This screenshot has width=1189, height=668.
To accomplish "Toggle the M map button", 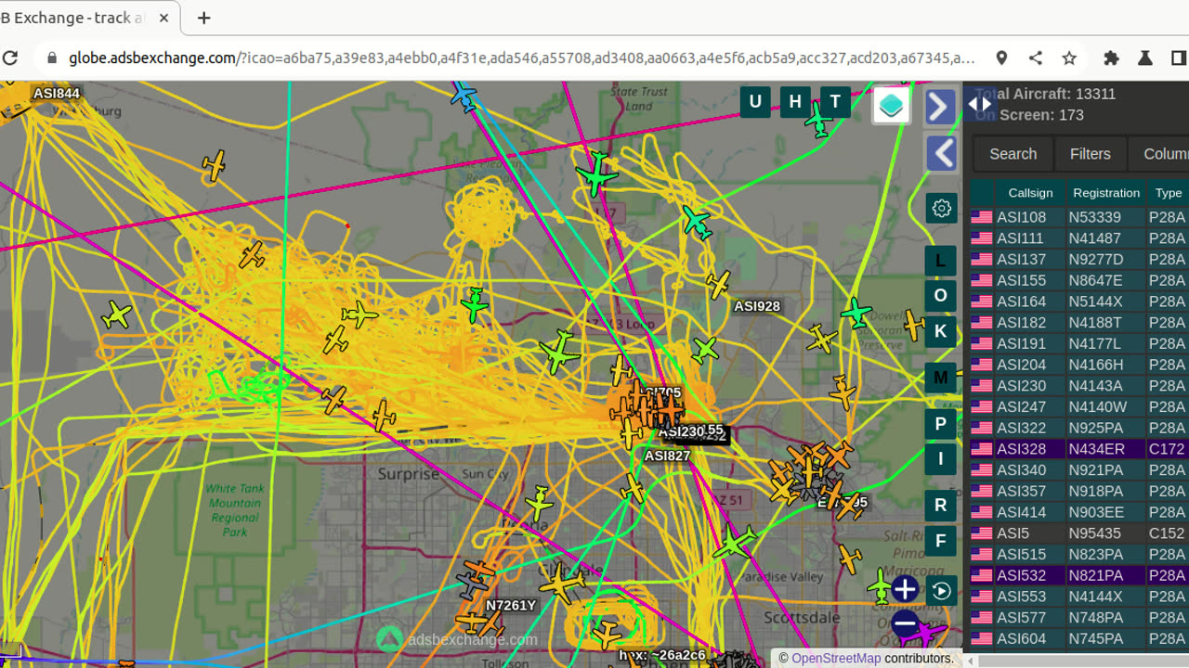I will [x=940, y=378].
